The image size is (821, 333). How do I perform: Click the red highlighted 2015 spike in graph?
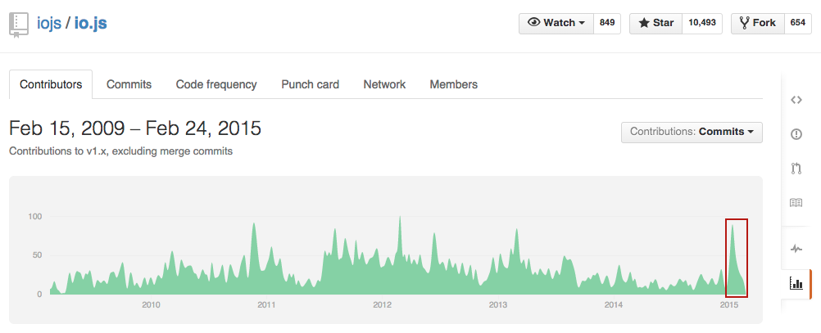click(x=736, y=258)
